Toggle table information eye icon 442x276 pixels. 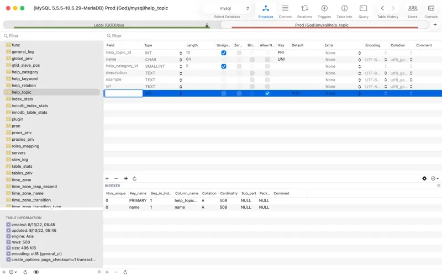click(x=36, y=272)
